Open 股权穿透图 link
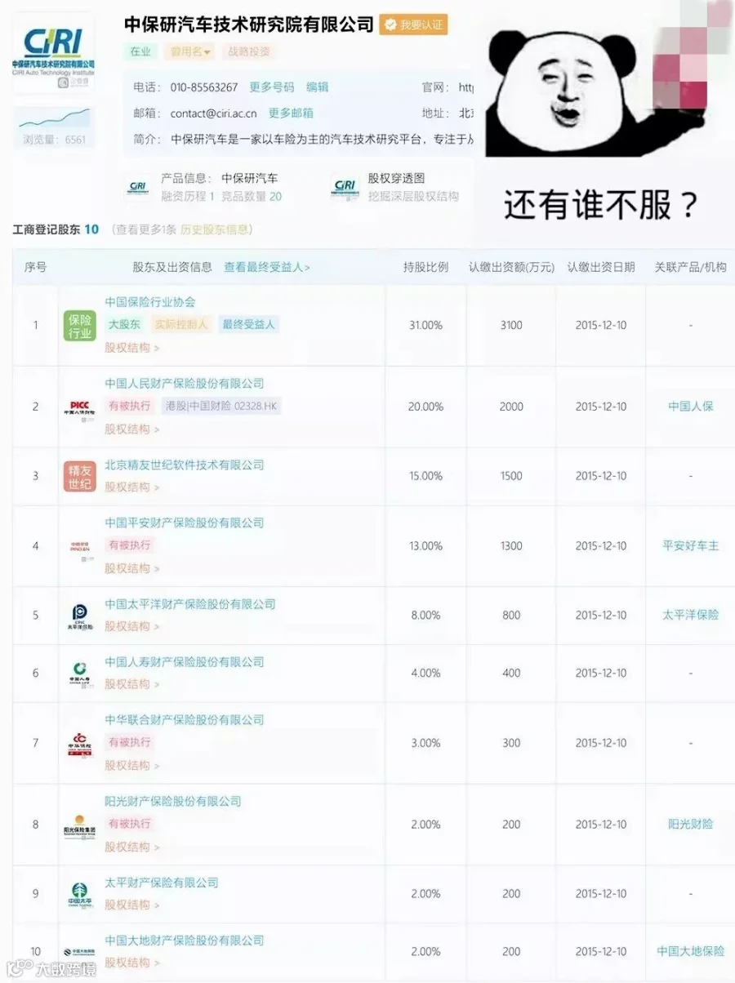 click(396, 178)
